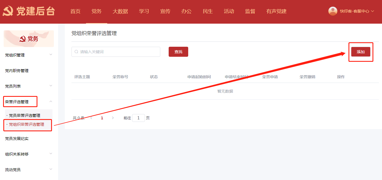This screenshot has width=382, height=180.
Task: Open the 快印客-客服中心 account dropdown
Action: (x=357, y=11)
